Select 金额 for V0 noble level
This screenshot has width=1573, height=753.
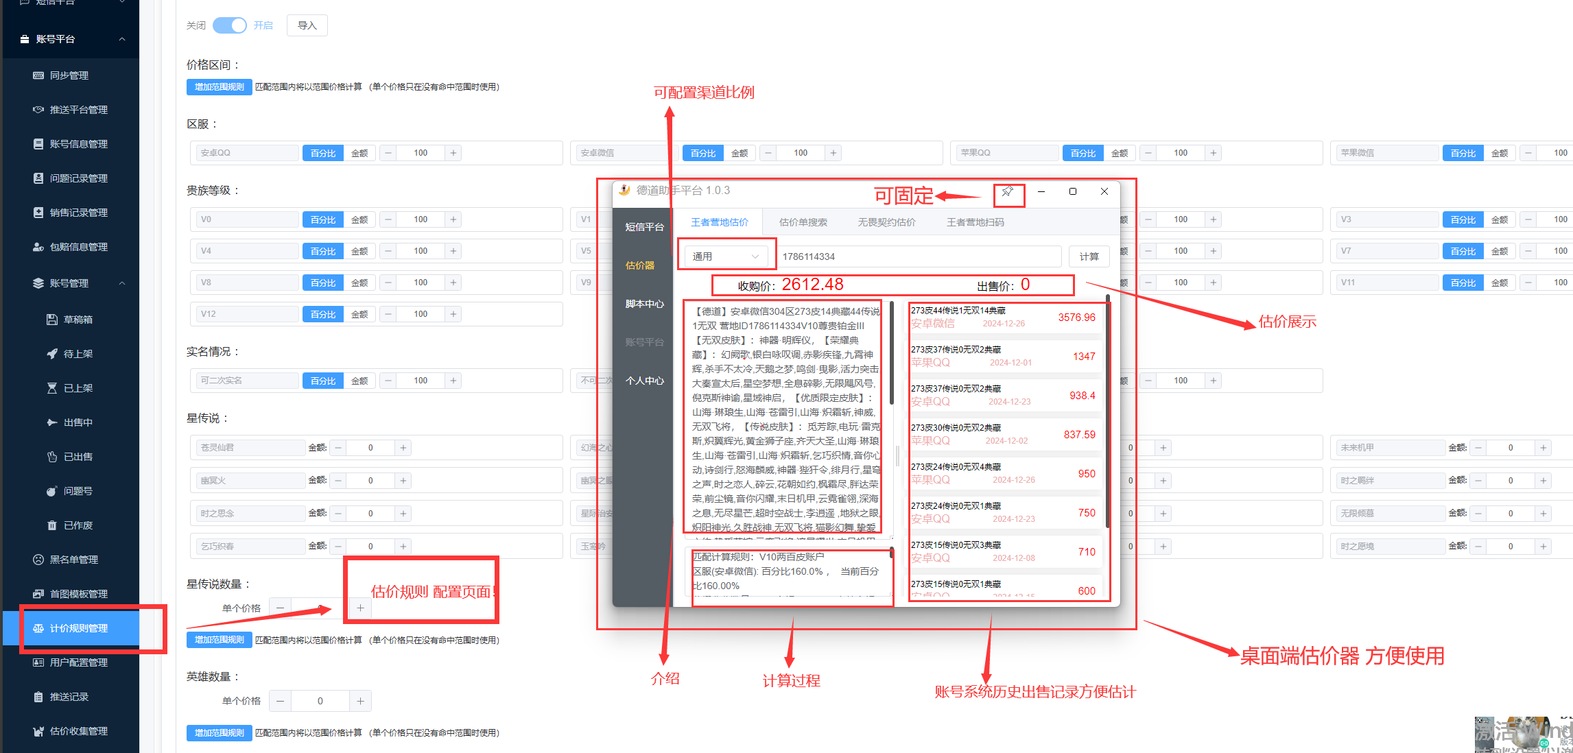click(359, 219)
